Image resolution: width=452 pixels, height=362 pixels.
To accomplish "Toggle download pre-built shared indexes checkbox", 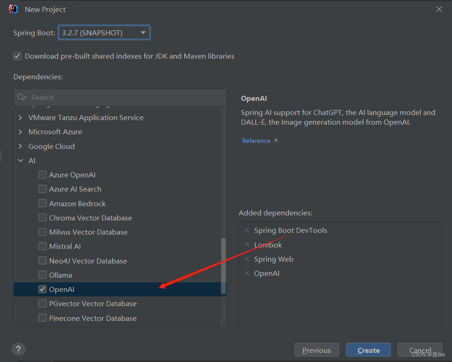I will coord(17,56).
